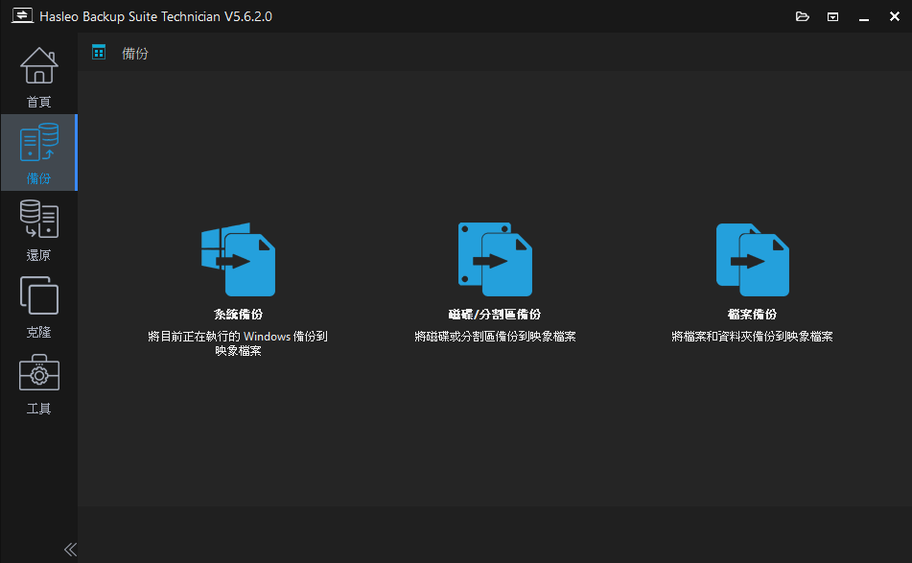
Task: Click the 工具 label in sidebar
Action: (x=39, y=409)
